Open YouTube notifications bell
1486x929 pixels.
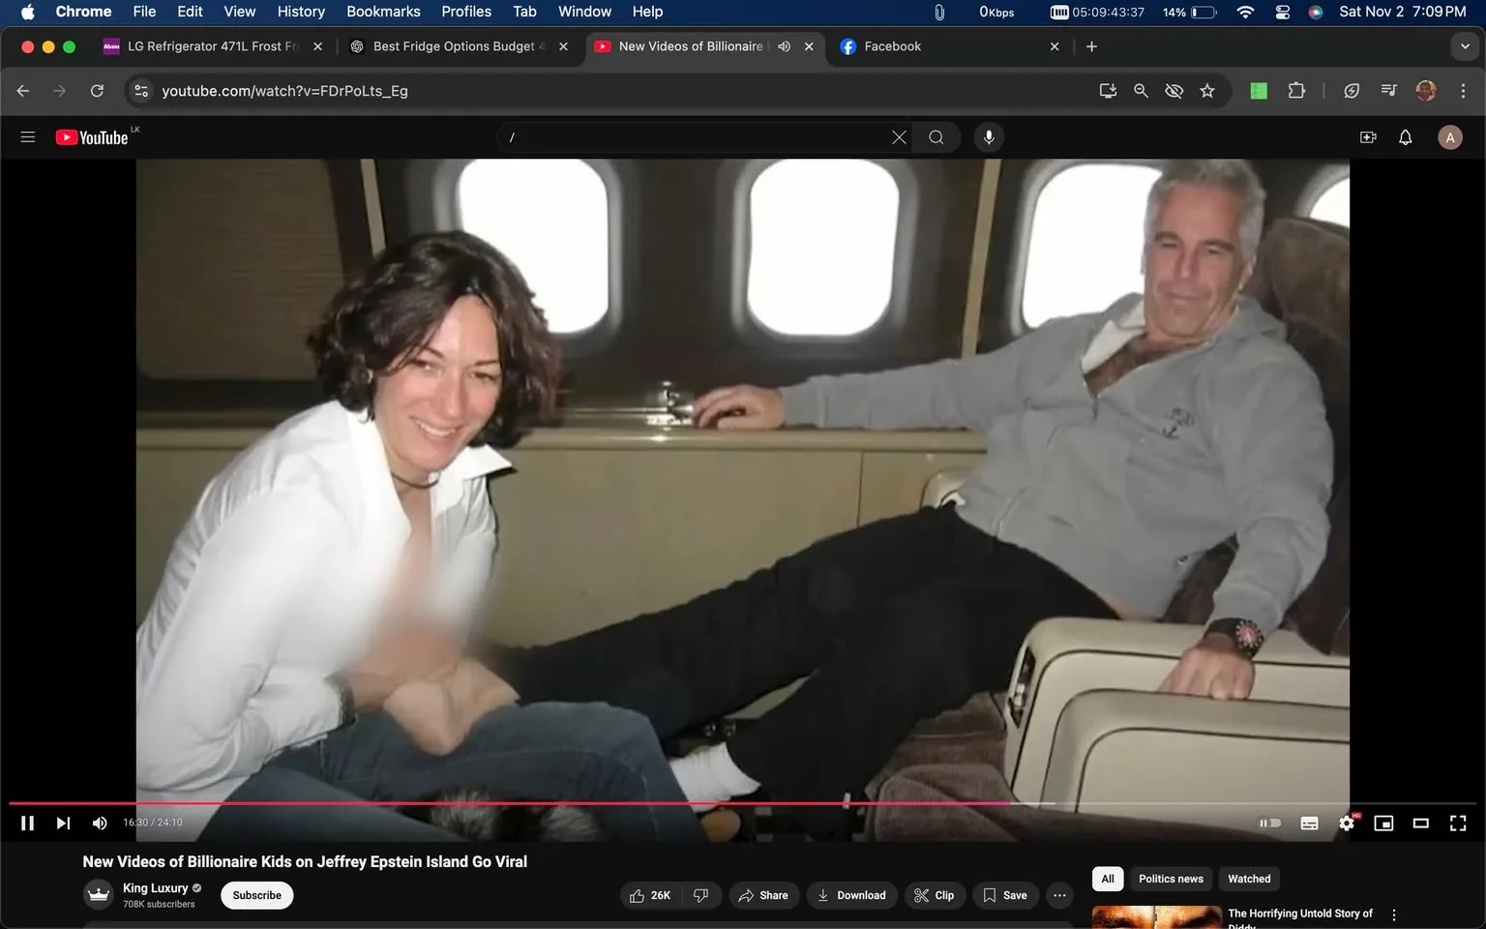1404,136
